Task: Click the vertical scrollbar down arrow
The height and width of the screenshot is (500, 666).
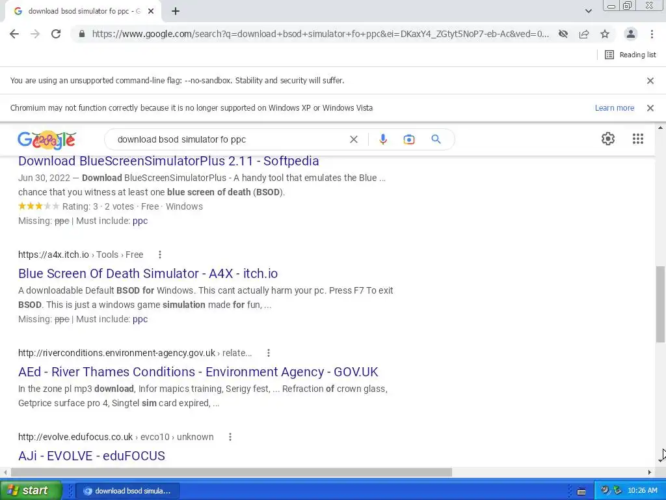Action: tap(661, 461)
